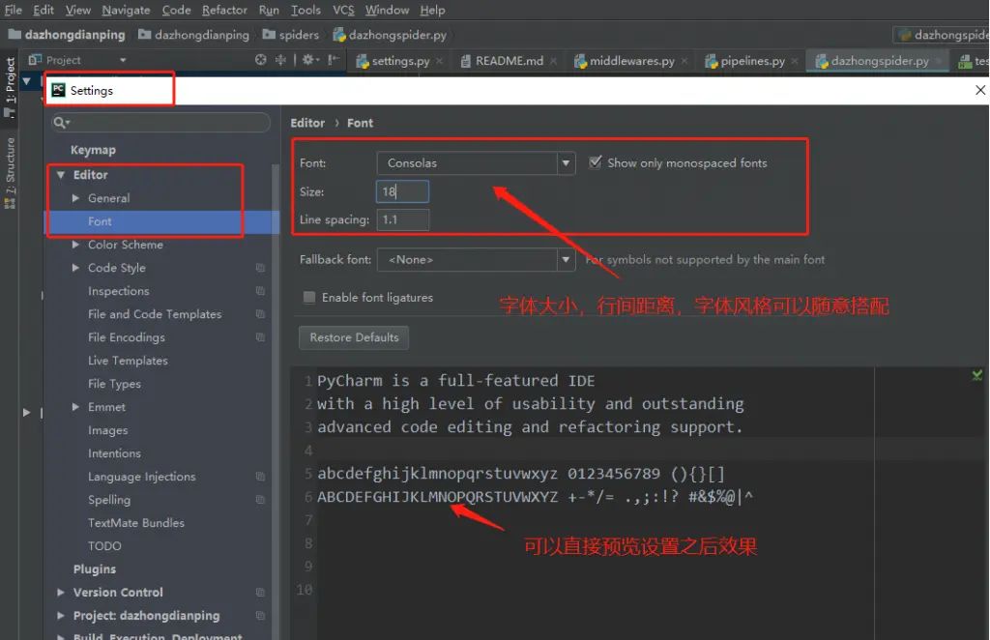
Task: Open the File menu
Action: [14, 10]
